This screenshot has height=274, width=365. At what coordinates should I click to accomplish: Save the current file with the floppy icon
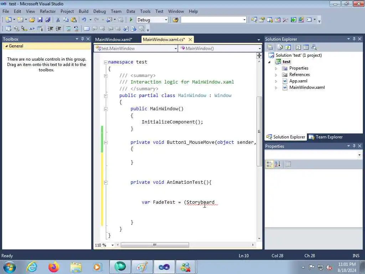tap(40, 20)
